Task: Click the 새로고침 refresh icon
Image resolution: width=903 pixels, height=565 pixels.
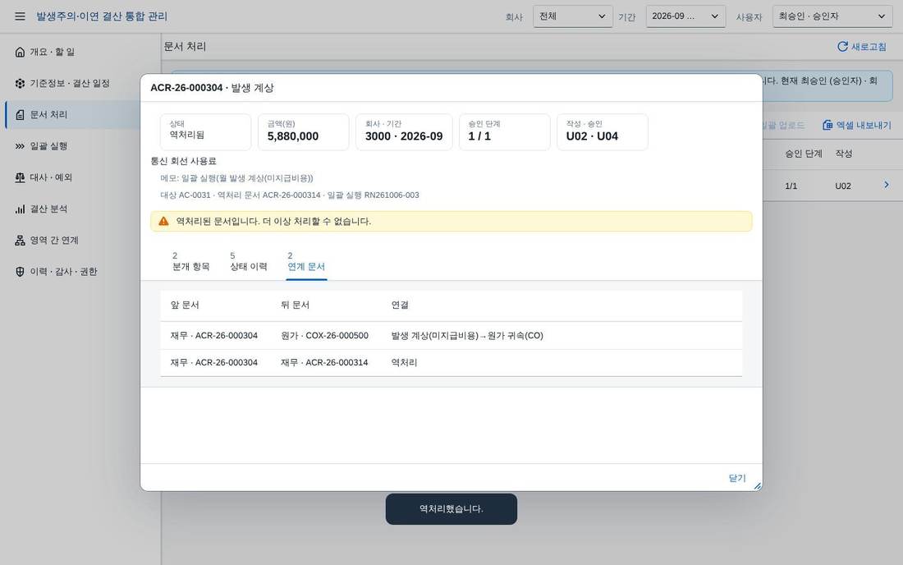Action: tap(842, 47)
